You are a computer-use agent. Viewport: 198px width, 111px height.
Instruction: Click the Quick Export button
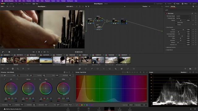[x=158, y=4]
